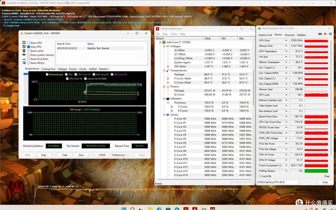Screen dimensions: 336x210
Task: Switch to GPU-Z Advanced tab
Action: point(289,35)
